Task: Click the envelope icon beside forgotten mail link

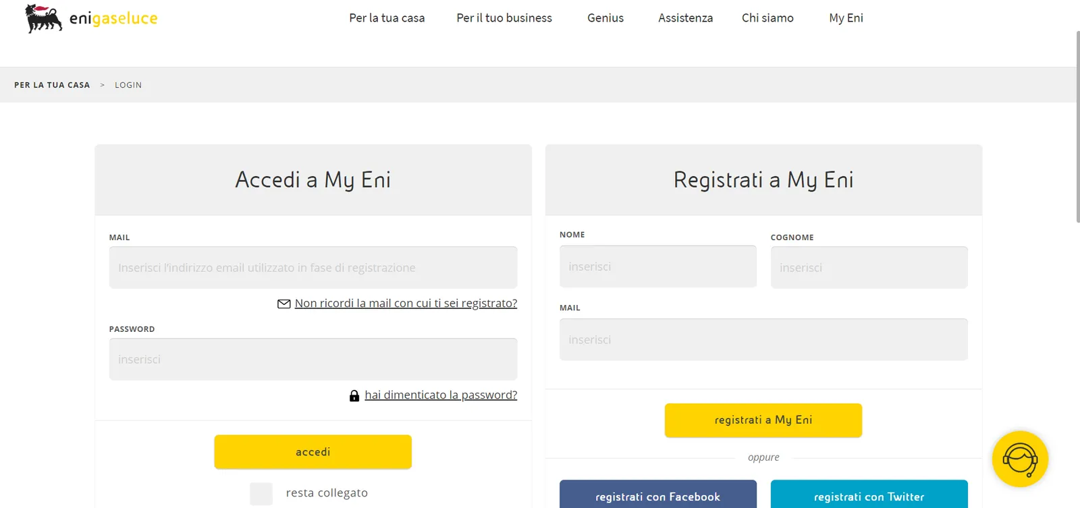Action: [284, 304]
